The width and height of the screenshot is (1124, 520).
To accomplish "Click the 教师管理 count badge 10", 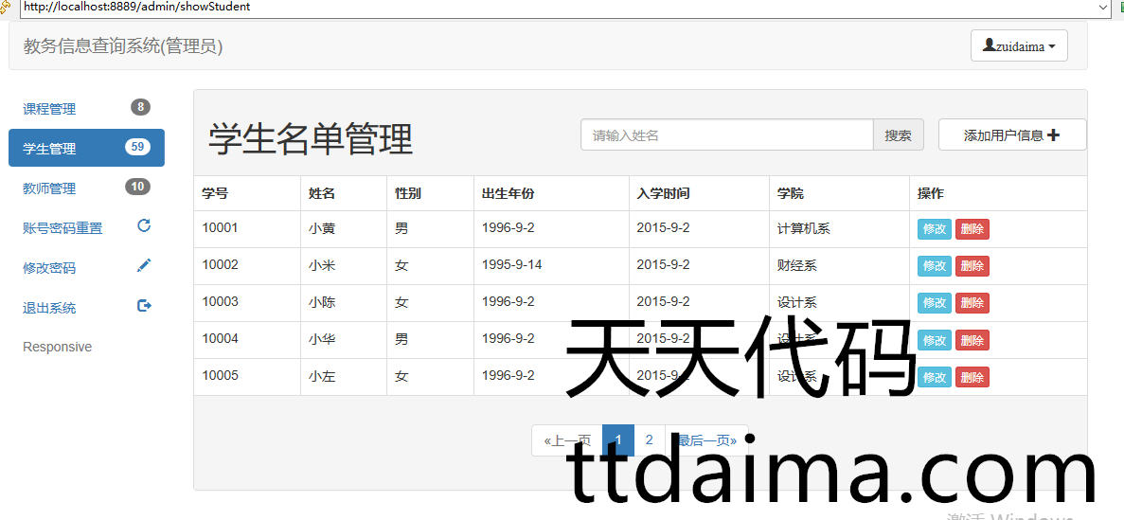I will click(x=137, y=187).
